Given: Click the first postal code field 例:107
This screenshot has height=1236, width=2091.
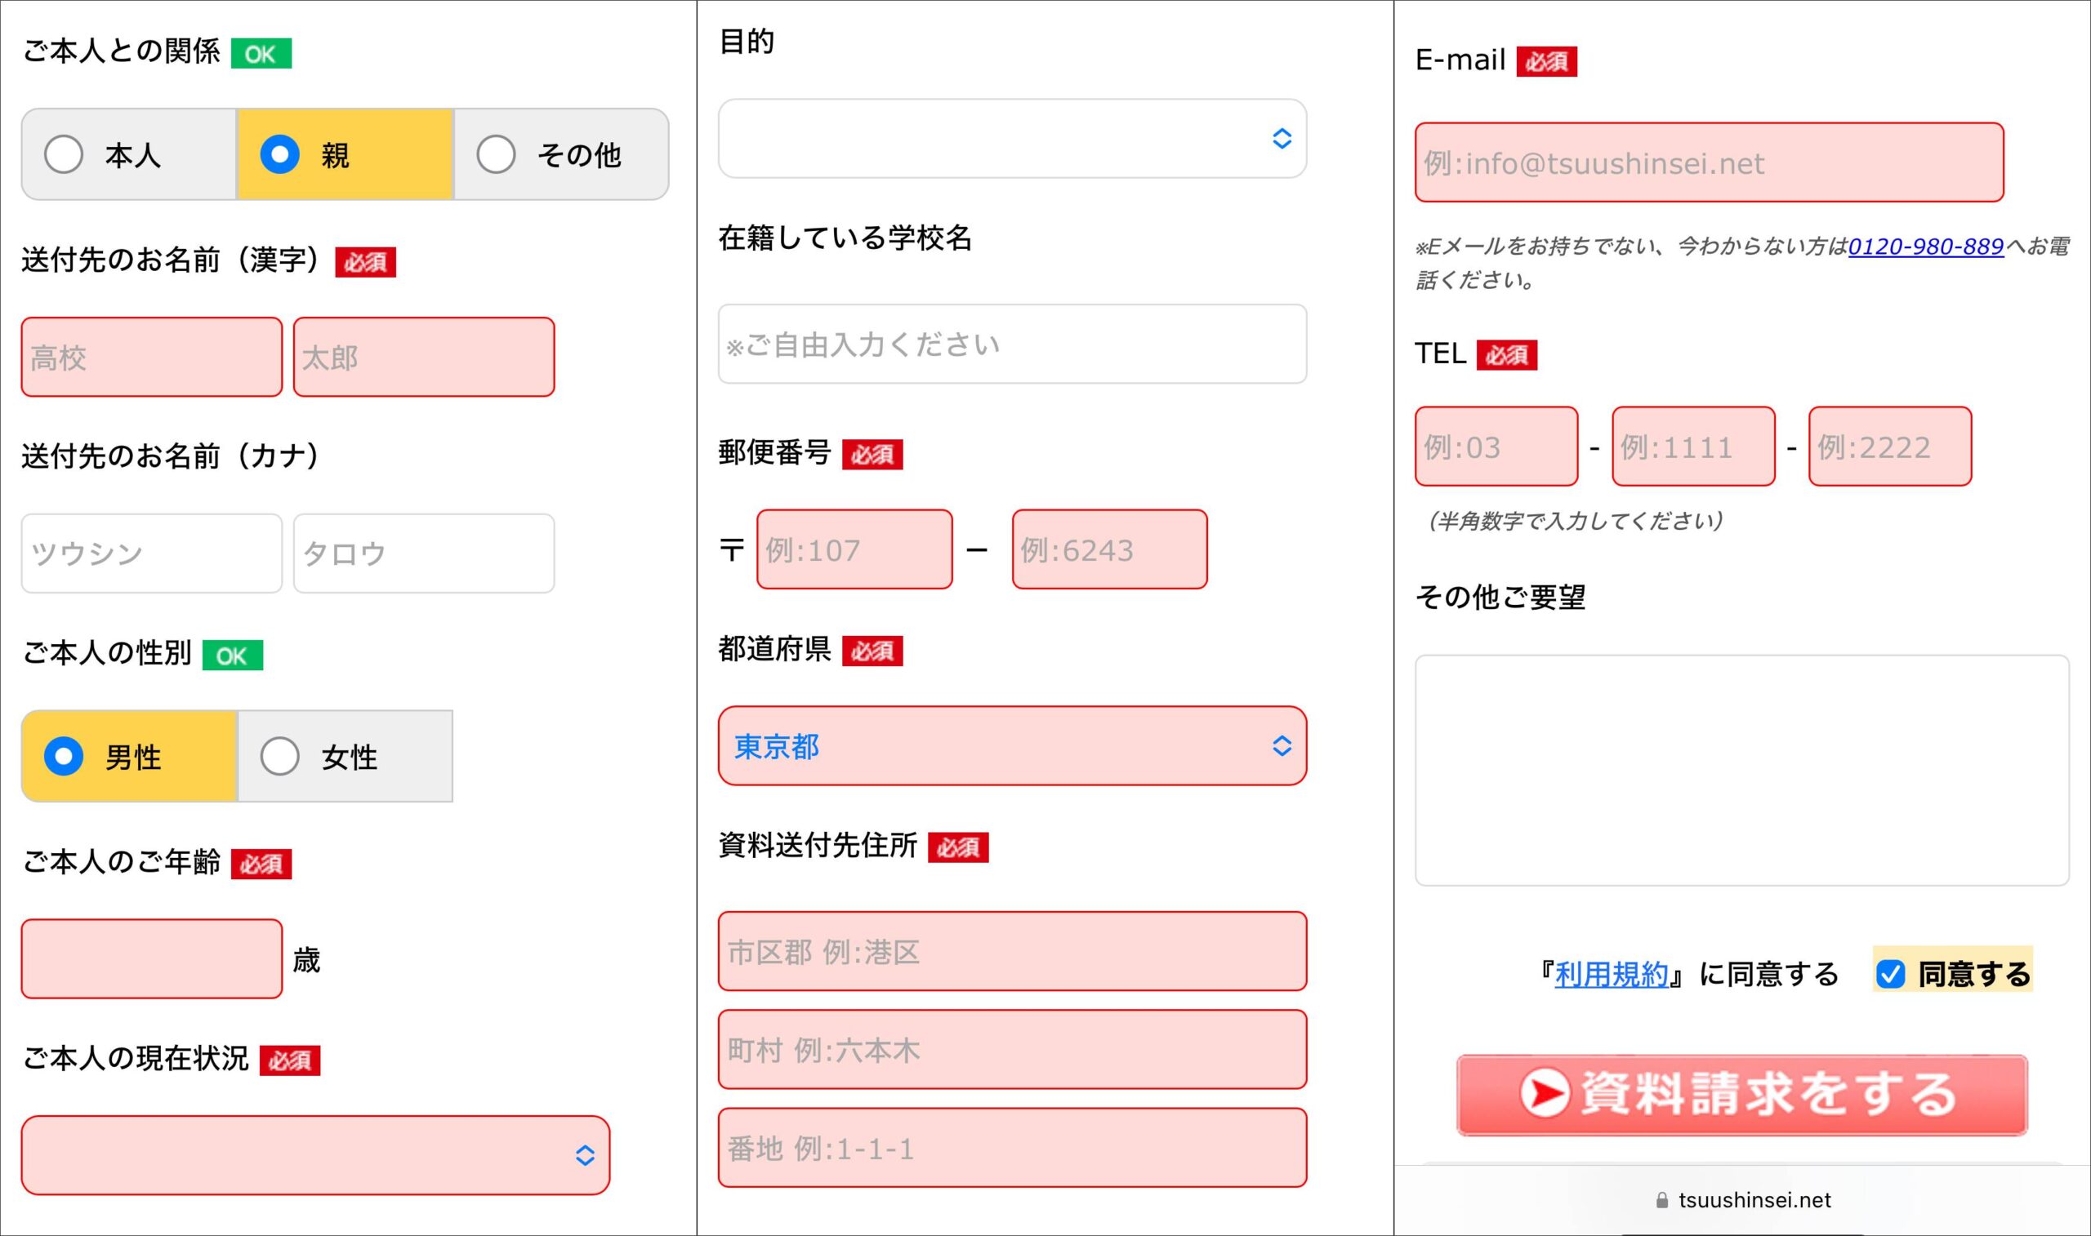Looking at the screenshot, I should (x=854, y=549).
